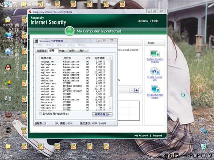
Task: Click the plus button in Kaspersky panel
Action: click(137, 90)
